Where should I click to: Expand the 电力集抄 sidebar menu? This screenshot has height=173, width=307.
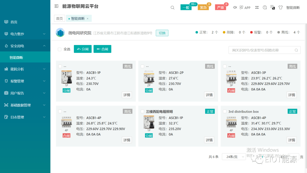[x=25, y=34]
